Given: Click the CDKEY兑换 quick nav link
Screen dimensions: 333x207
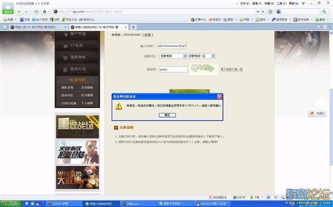Looking at the screenshot, I should 69,103.
